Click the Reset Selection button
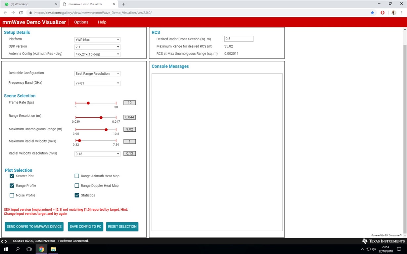This screenshot has width=407, height=254. click(122, 227)
